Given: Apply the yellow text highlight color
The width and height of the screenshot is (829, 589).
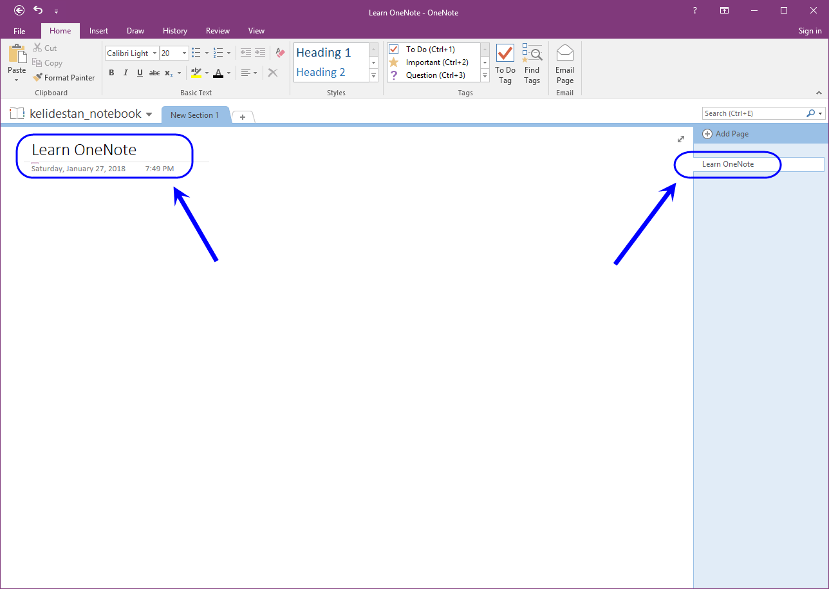Looking at the screenshot, I should 196,73.
